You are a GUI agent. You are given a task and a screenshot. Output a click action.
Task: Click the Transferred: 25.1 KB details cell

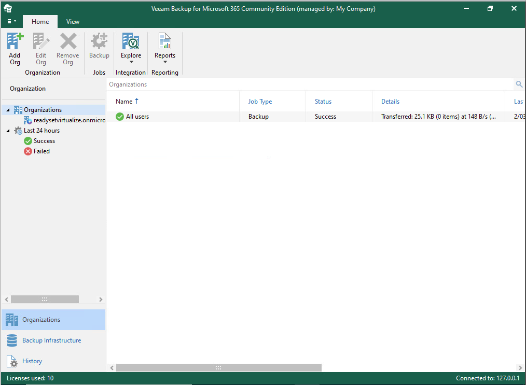[x=438, y=117]
